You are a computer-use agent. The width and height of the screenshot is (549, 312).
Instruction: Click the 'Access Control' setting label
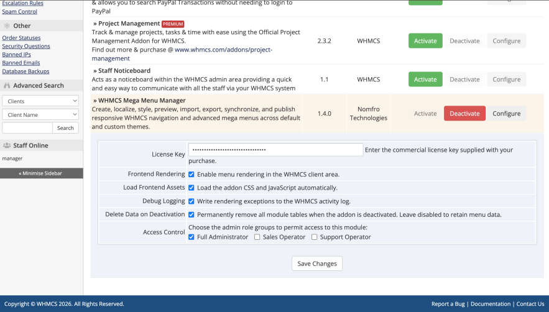click(x=164, y=232)
